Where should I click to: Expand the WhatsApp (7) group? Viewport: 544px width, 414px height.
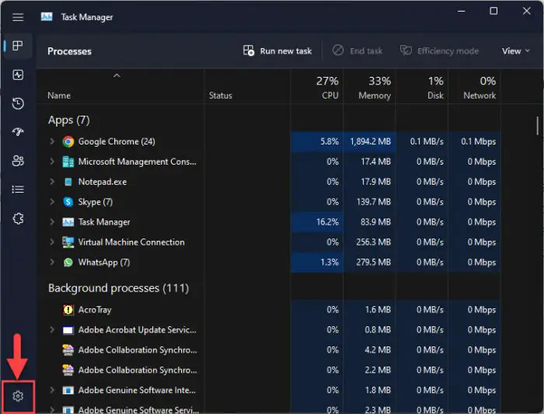click(x=52, y=262)
